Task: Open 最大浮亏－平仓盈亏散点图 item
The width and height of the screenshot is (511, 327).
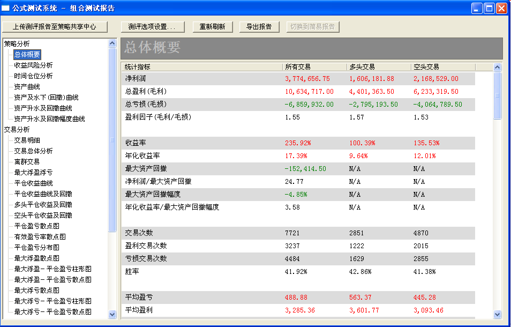Action: (x=53, y=312)
